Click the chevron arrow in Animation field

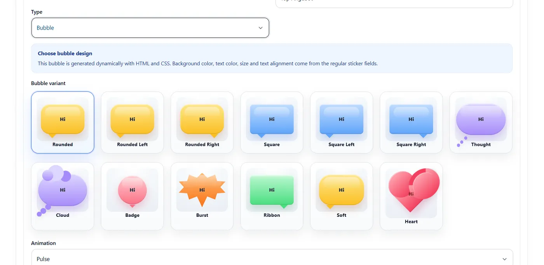point(504,259)
